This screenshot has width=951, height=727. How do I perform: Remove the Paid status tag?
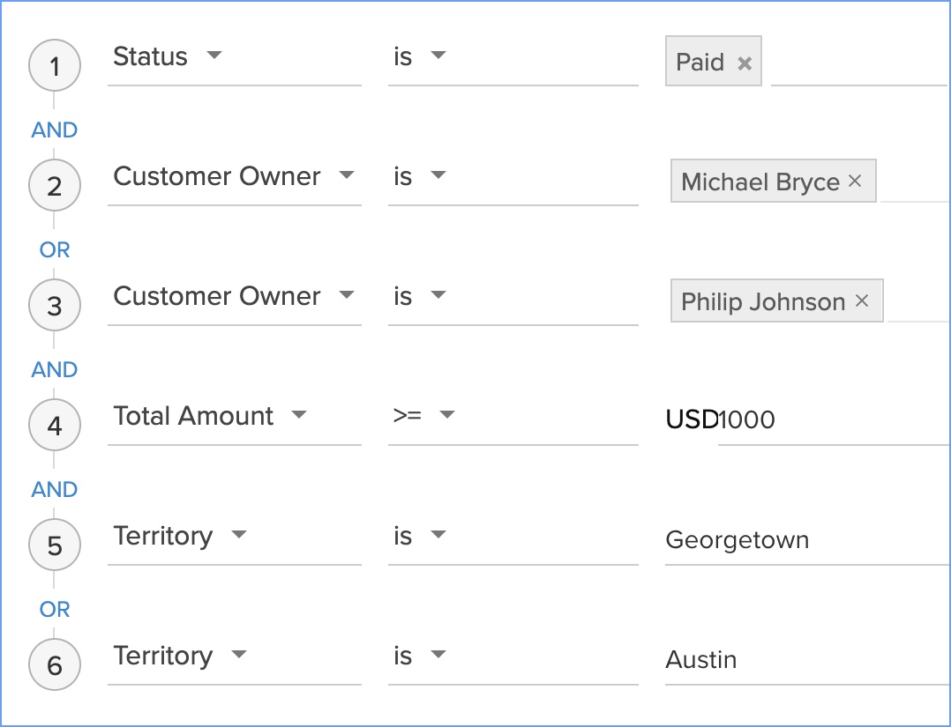[745, 63]
